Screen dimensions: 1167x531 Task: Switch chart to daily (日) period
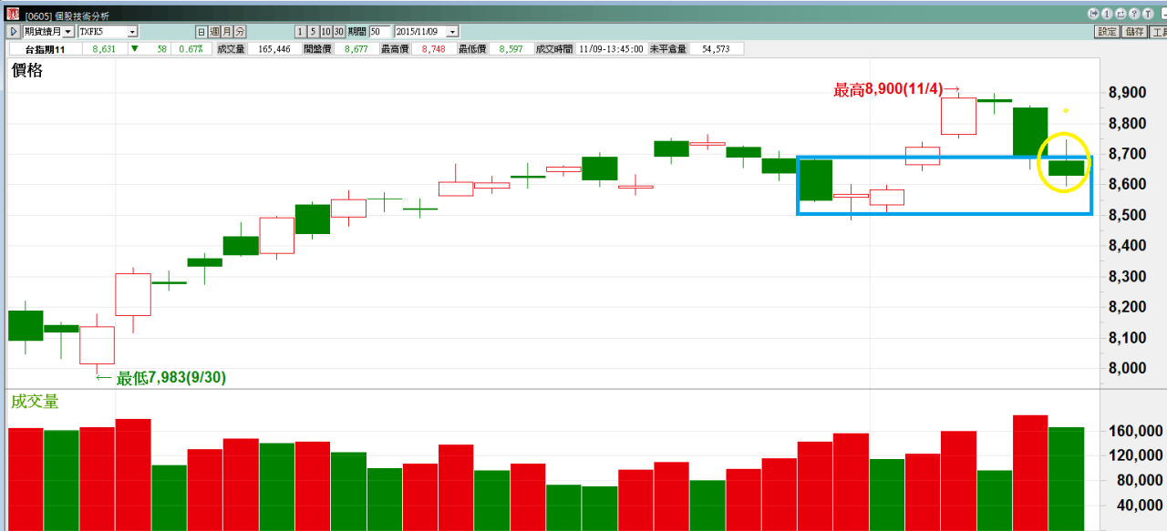point(201,32)
